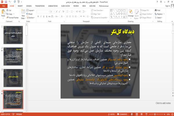Undo the last action in title bar
This screenshot has width=174, height=116.
[10, 2]
